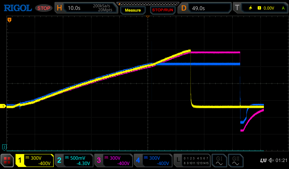Toggle channel 2 with 500mV scale
The width and height of the screenshot is (289, 169).
tap(74, 161)
